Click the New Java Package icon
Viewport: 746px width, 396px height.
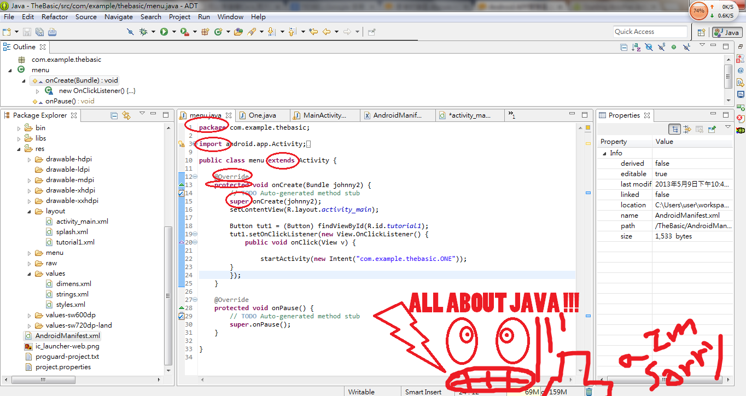(x=205, y=32)
